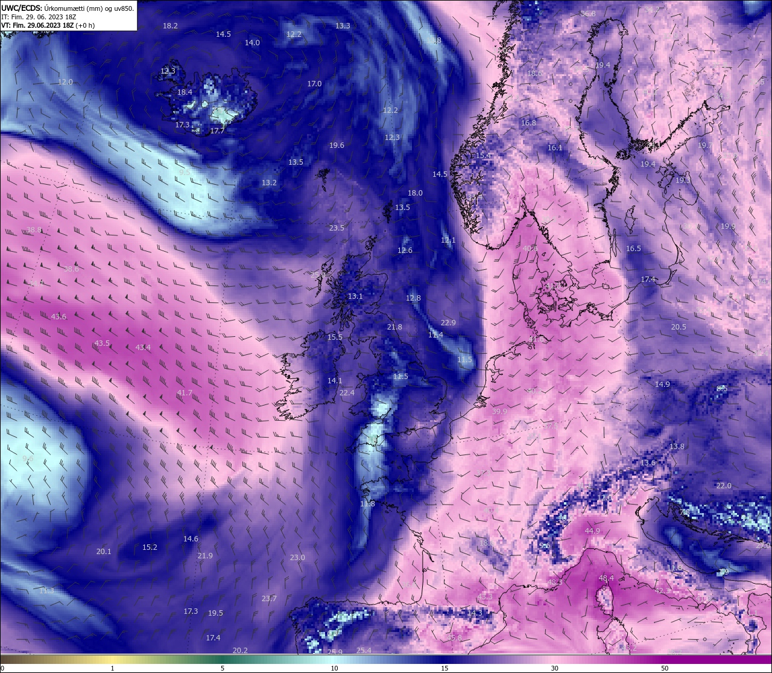
Task: Click the 50 tick on the color scale
Action: tap(665, 668)
